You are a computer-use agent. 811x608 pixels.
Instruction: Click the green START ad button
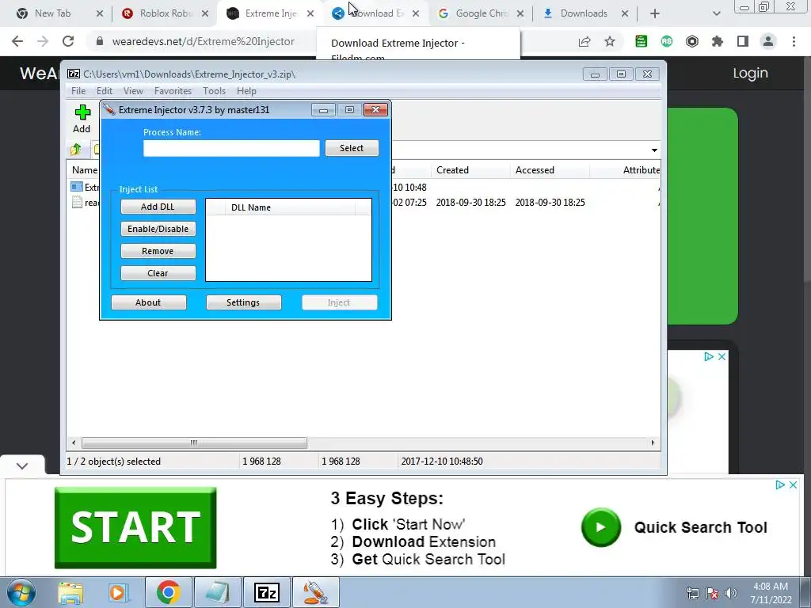point(135,527)
